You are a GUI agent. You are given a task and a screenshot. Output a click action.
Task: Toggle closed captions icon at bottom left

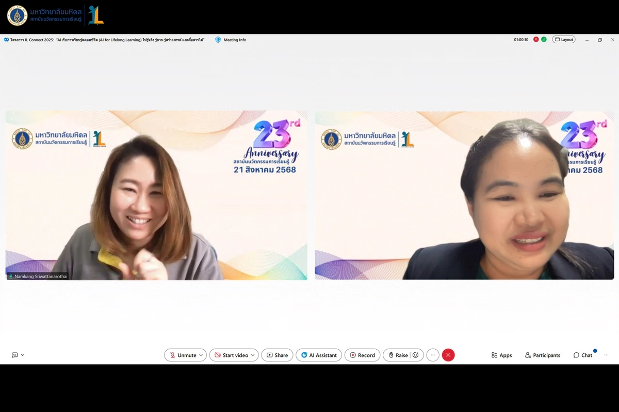[x=14, y=355]
